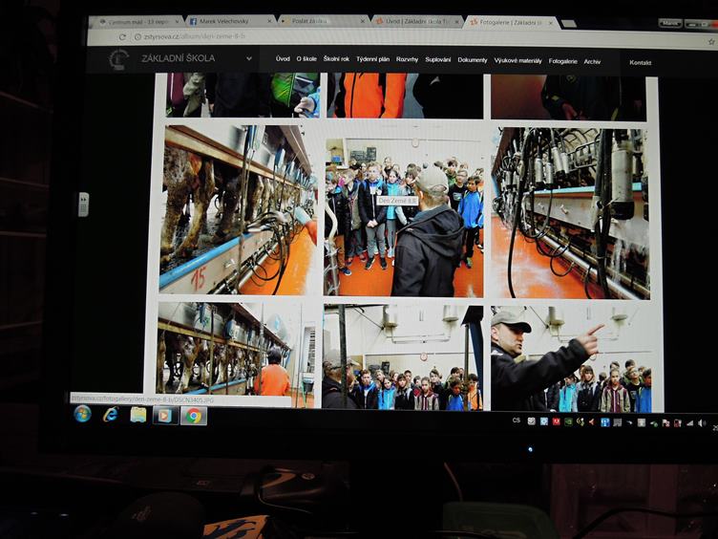Open the Dokumenty navigation link

point(472,59)
